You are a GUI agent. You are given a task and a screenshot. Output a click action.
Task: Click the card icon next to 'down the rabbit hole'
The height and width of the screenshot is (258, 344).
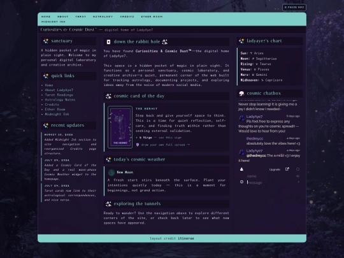pos(108,42)
